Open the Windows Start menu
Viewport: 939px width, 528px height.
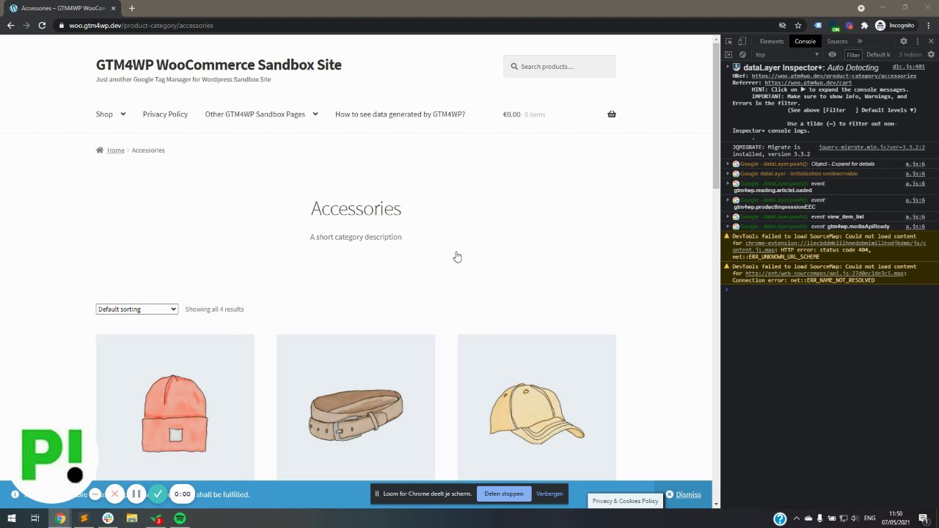coord(12,518)
